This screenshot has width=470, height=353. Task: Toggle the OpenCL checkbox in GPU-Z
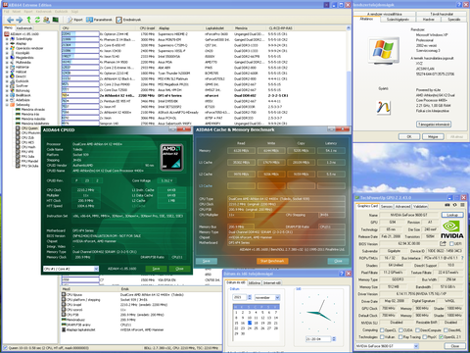point(382,330)
